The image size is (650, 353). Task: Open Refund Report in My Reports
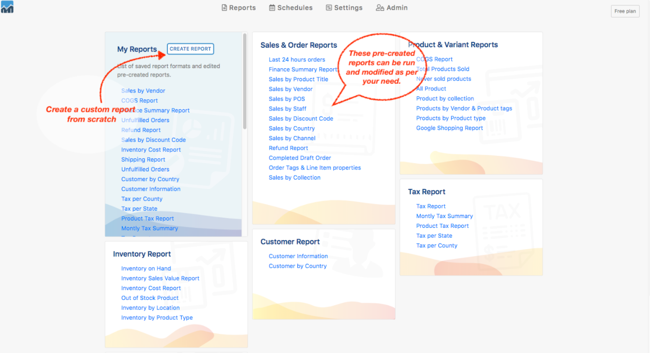141,130
